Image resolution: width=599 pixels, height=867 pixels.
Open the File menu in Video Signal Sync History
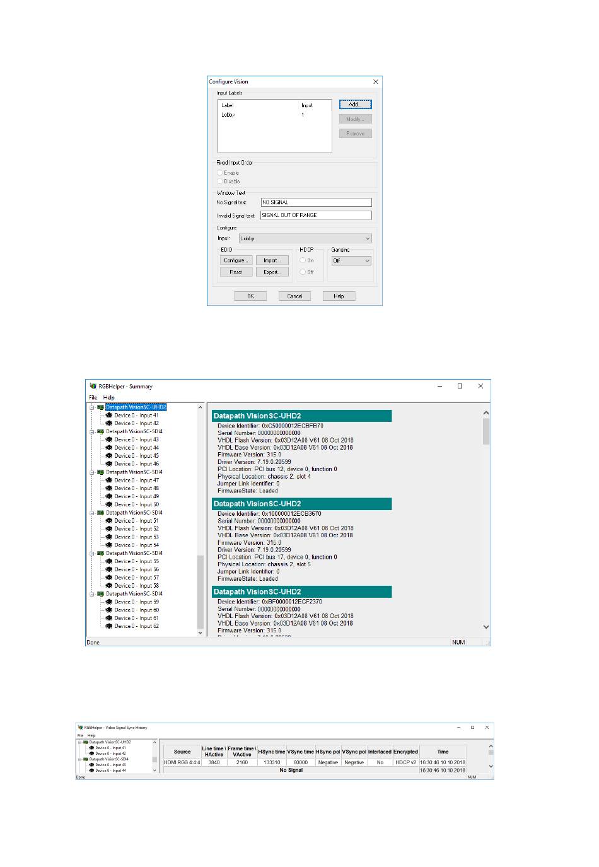[80, 735]
